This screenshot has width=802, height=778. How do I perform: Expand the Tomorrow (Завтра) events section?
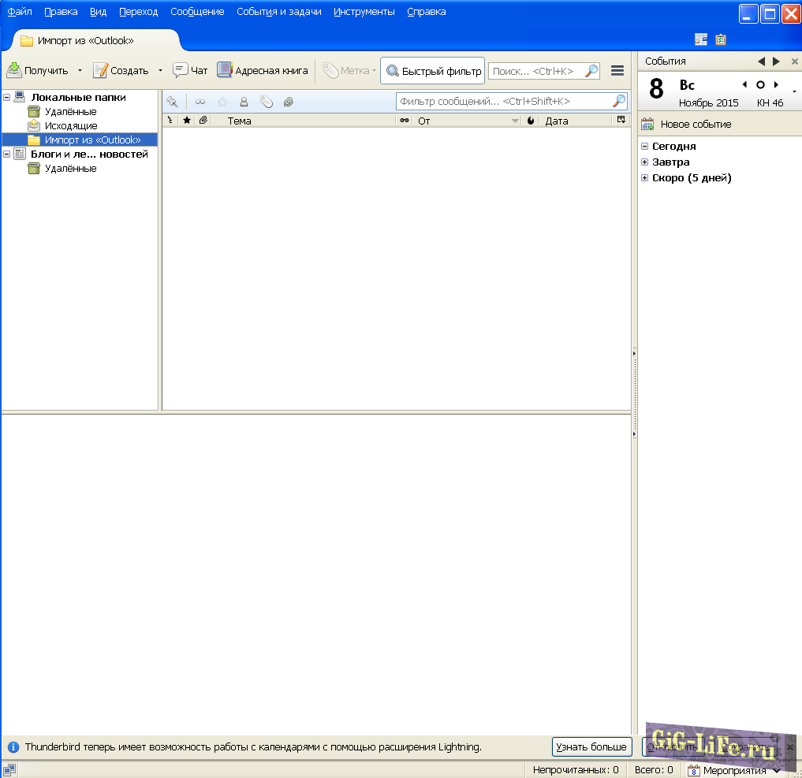(x=645, y=162)
